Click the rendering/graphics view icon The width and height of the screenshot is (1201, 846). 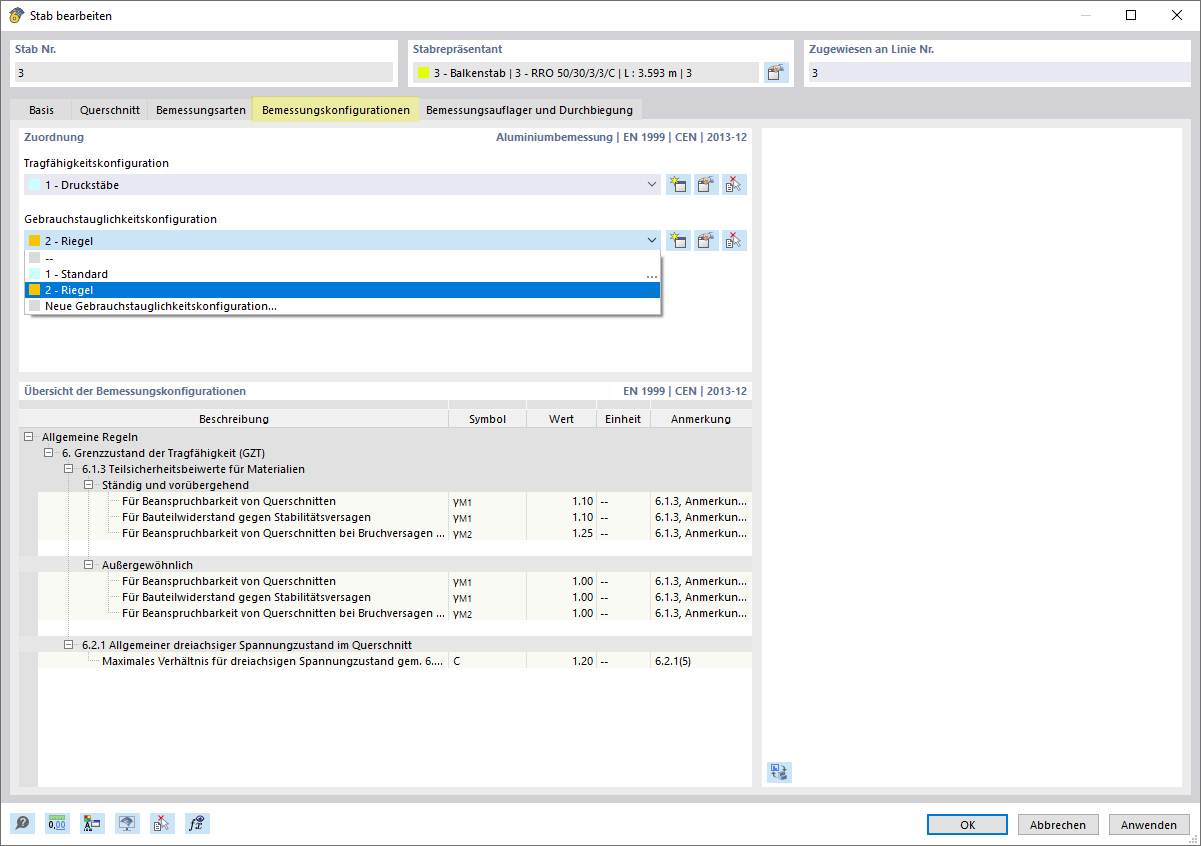point(127,823)
